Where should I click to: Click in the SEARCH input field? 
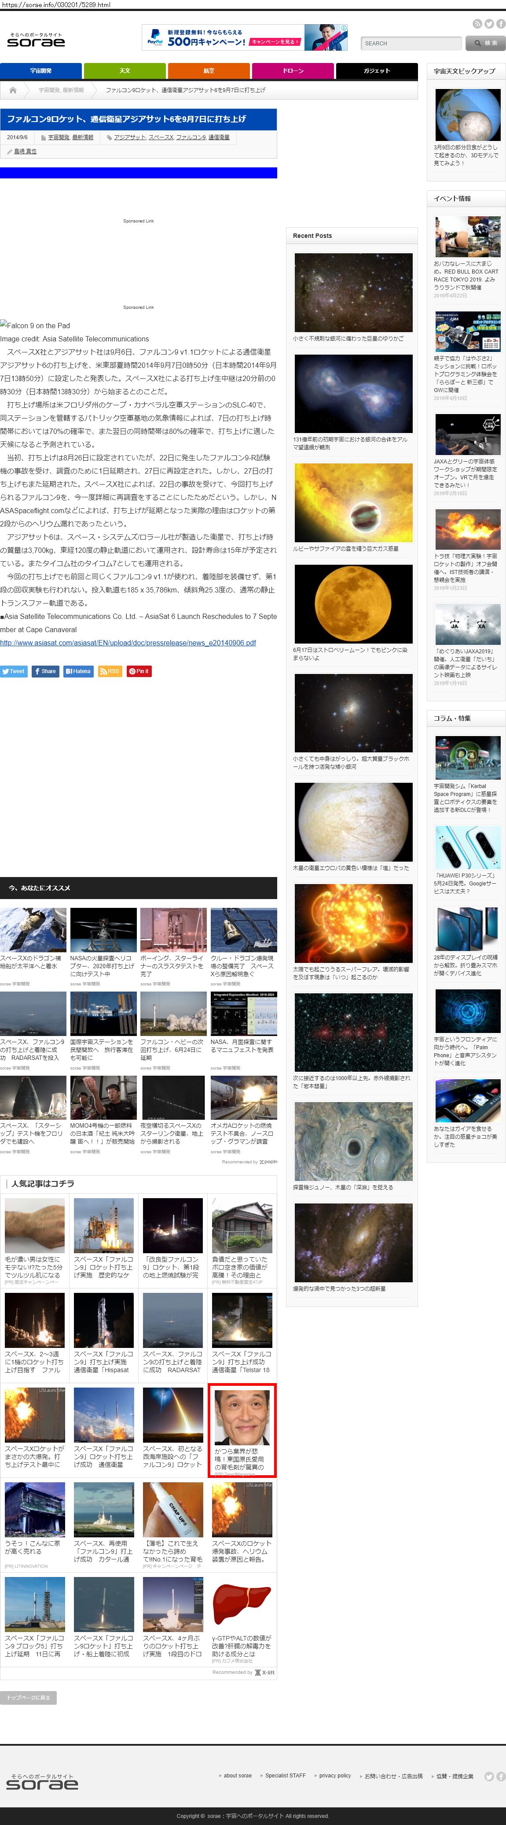411,43
